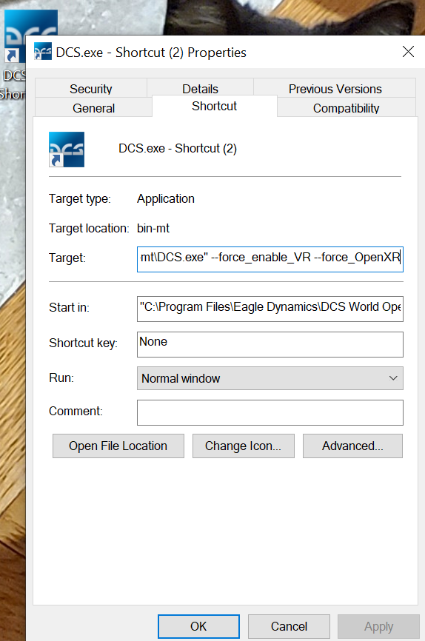The width and height of the screenshot is (425, 641).
Task: Click the "Start in:" label
Action: (69, 307)
